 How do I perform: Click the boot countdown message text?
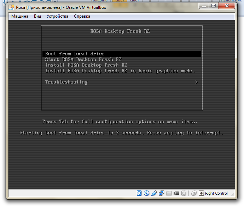(121, 133)
